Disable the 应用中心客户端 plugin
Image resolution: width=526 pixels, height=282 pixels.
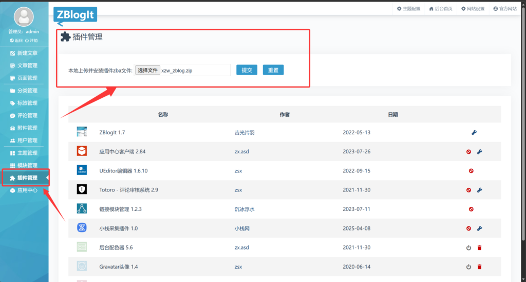click(x=468, y=152)
